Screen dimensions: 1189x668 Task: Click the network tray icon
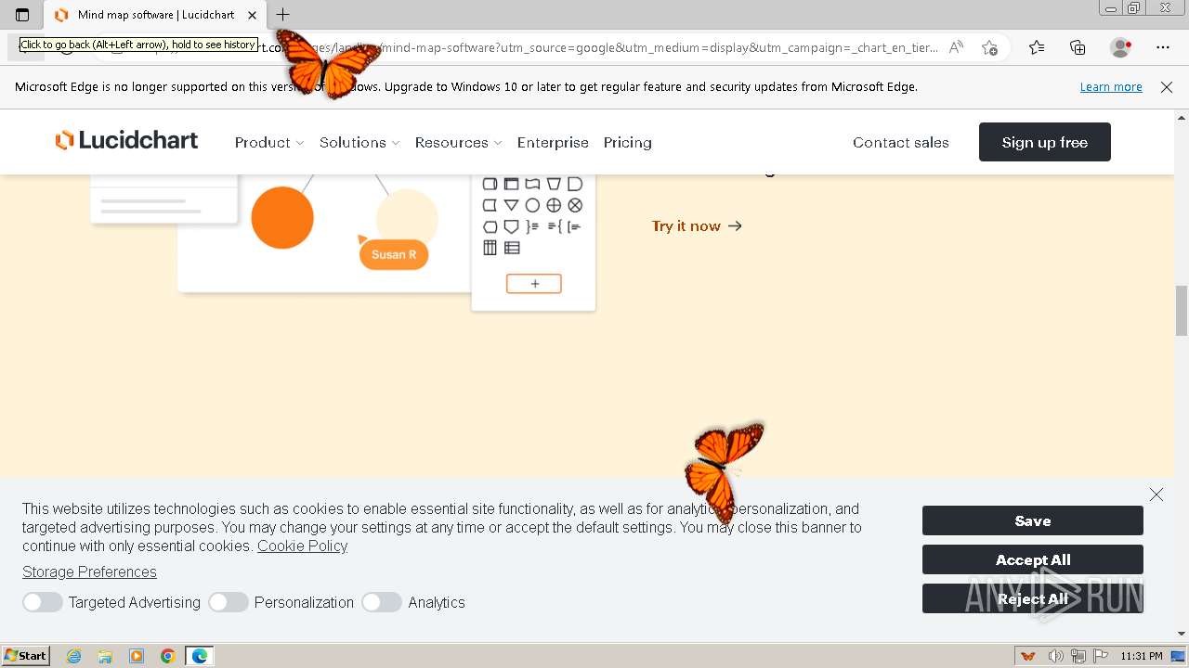click(1078, 656)
